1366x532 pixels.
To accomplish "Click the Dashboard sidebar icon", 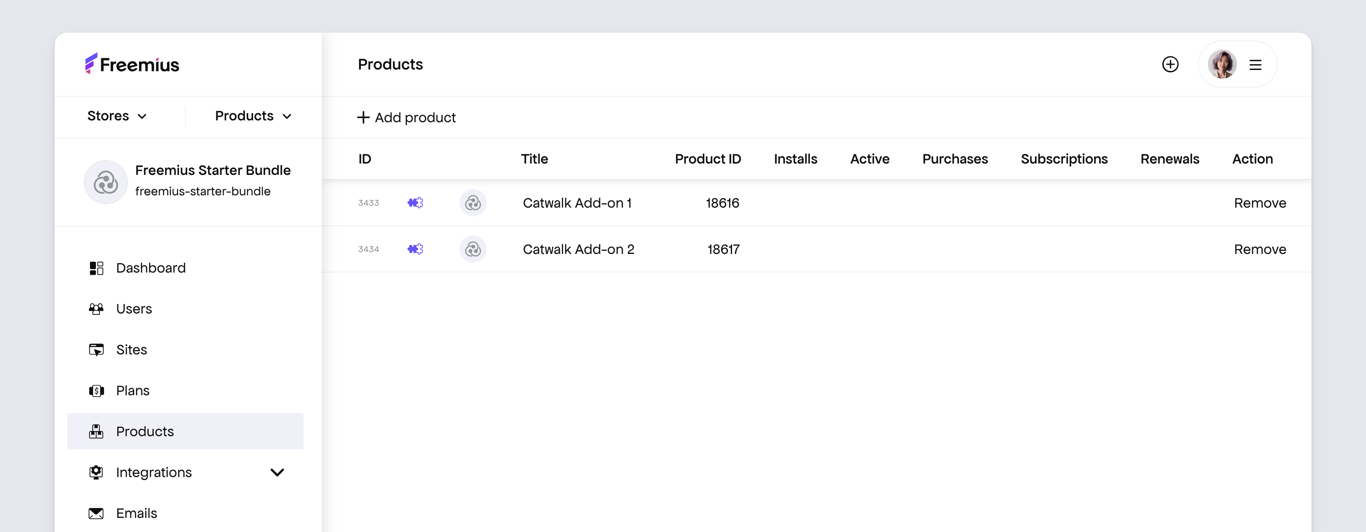I will point(96,268).
